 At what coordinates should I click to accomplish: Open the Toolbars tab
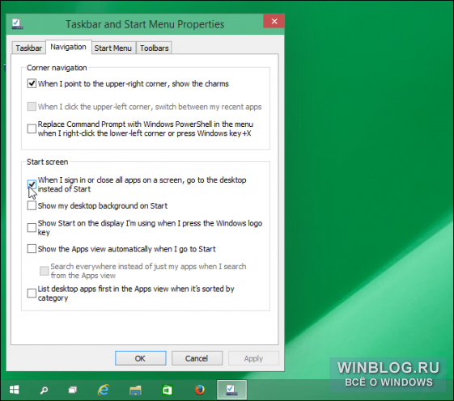pos(154,48)
